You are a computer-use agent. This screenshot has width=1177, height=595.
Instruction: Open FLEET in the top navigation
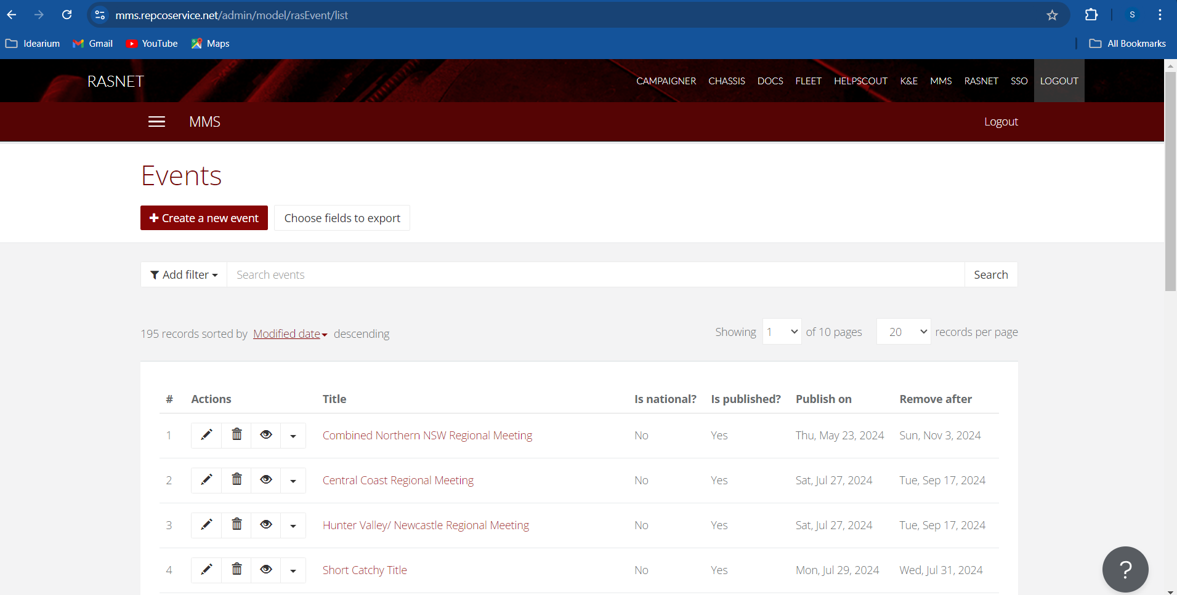click(808, 81)
